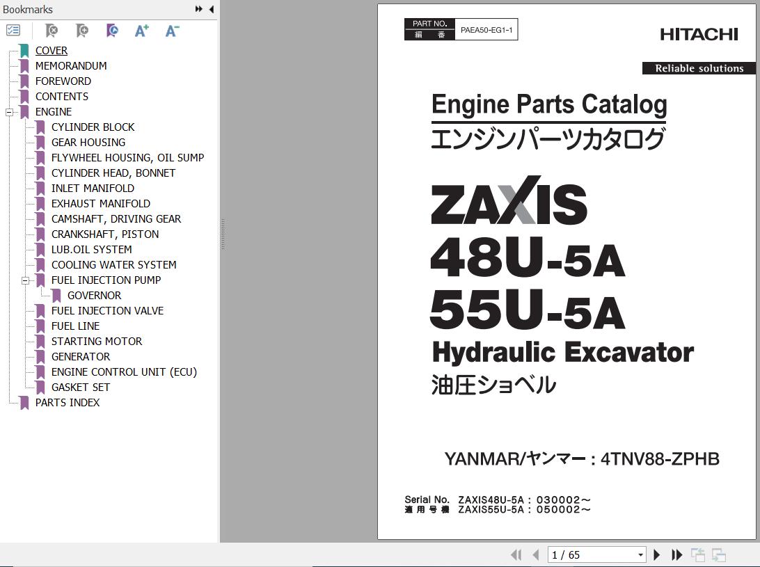The image size is (760, 567).
Task: Click the panel splitter grip between bookmarks and page
Action: (223, 234)
